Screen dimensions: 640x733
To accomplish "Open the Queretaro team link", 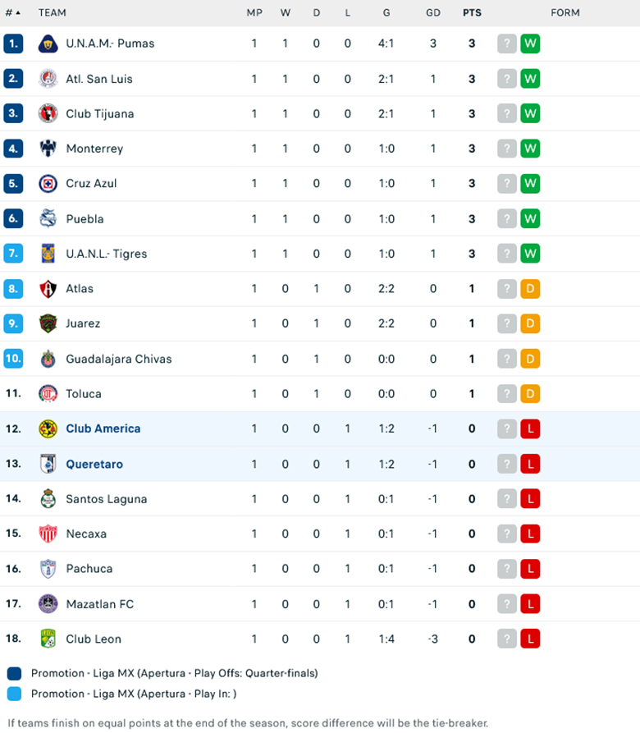I will (94, 464).
